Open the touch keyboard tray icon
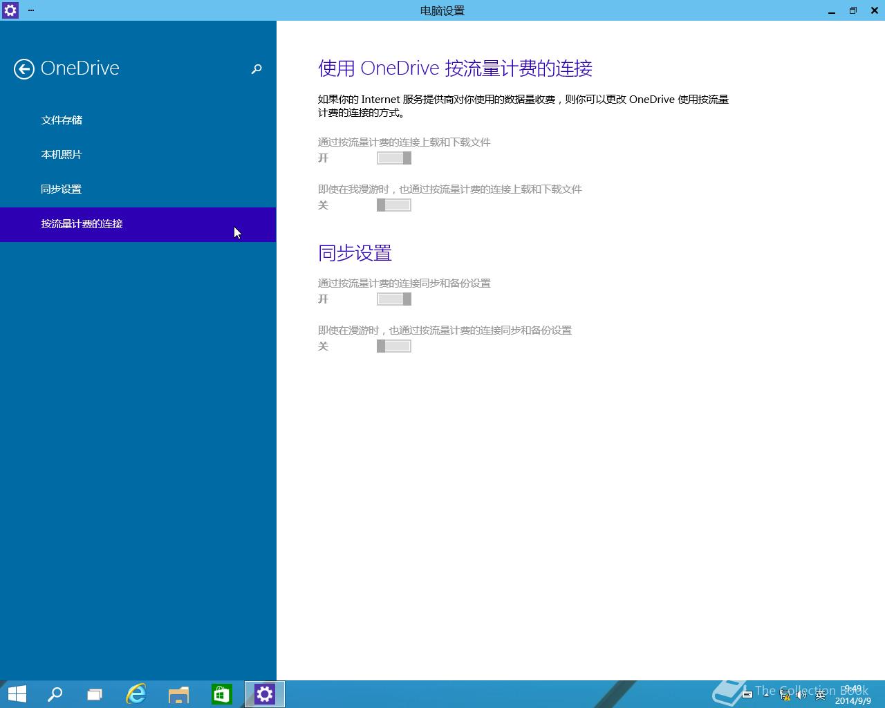 747,694
